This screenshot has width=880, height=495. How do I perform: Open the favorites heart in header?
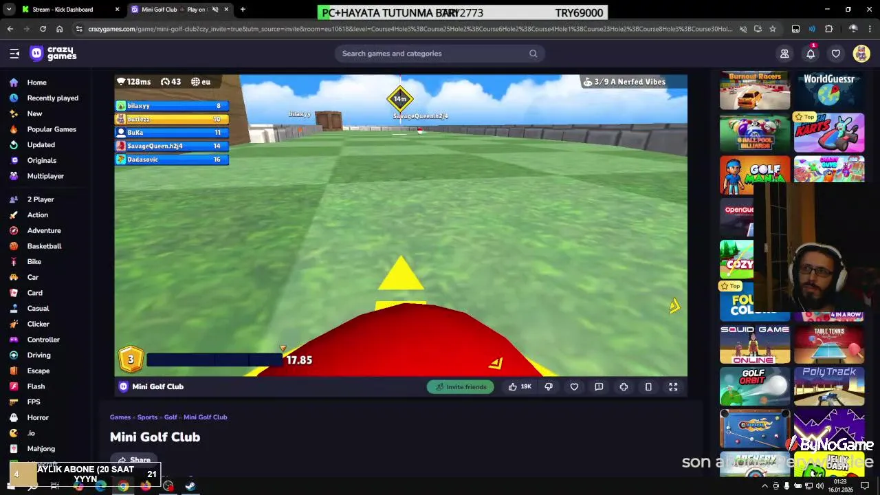(836, 54)
